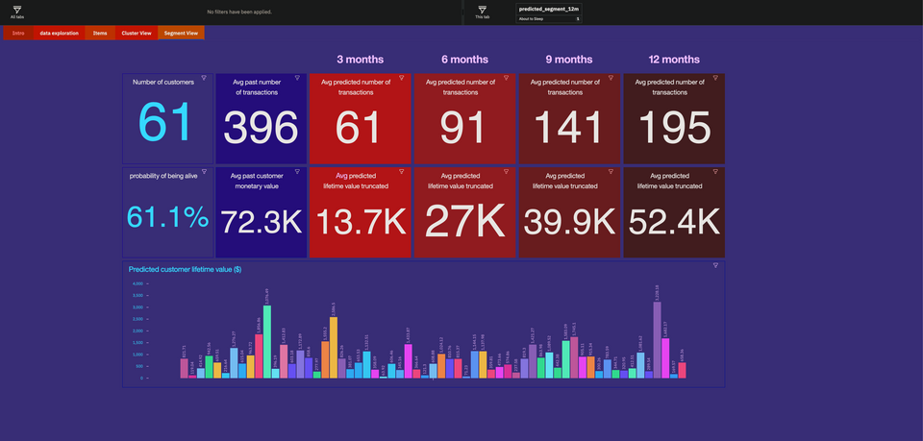Click the 396 past transactions value
Screen dimensions: 923x441
click(261, 128)
